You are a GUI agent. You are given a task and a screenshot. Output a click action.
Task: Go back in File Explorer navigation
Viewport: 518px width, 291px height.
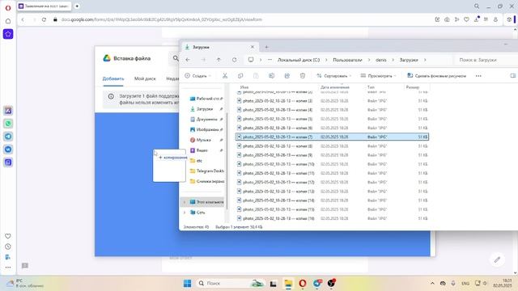pos(188,60)
